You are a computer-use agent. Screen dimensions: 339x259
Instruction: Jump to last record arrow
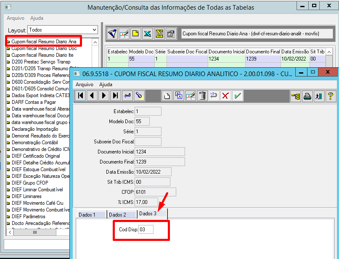115,95
